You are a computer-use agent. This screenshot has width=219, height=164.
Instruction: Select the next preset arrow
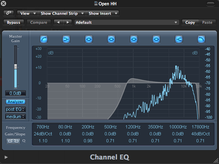click(68, 22)
